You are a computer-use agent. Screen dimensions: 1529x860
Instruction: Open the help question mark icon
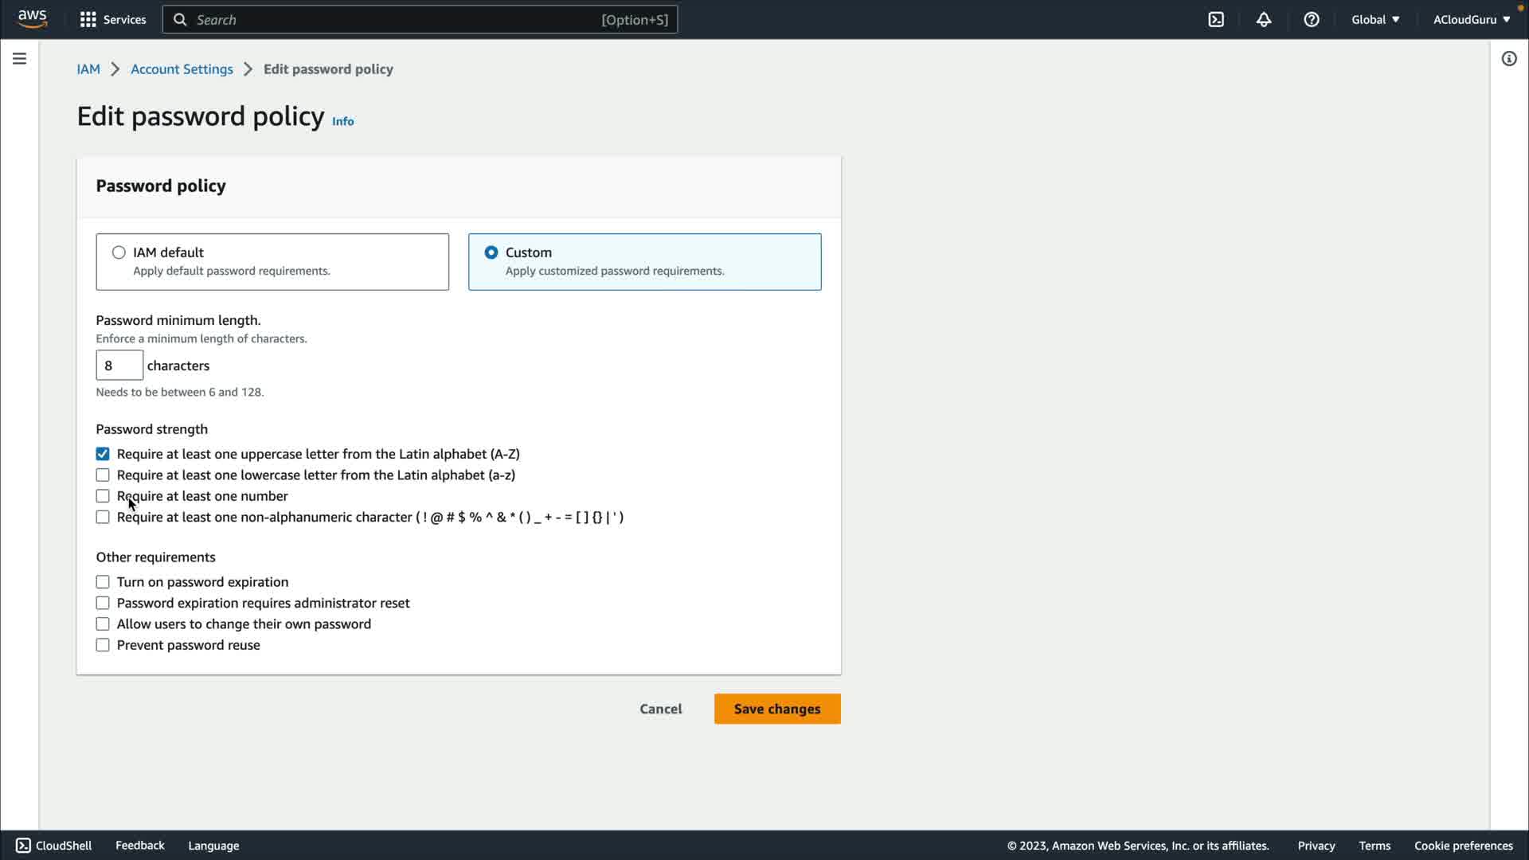pyautogui.click(x=1312, y=20)
